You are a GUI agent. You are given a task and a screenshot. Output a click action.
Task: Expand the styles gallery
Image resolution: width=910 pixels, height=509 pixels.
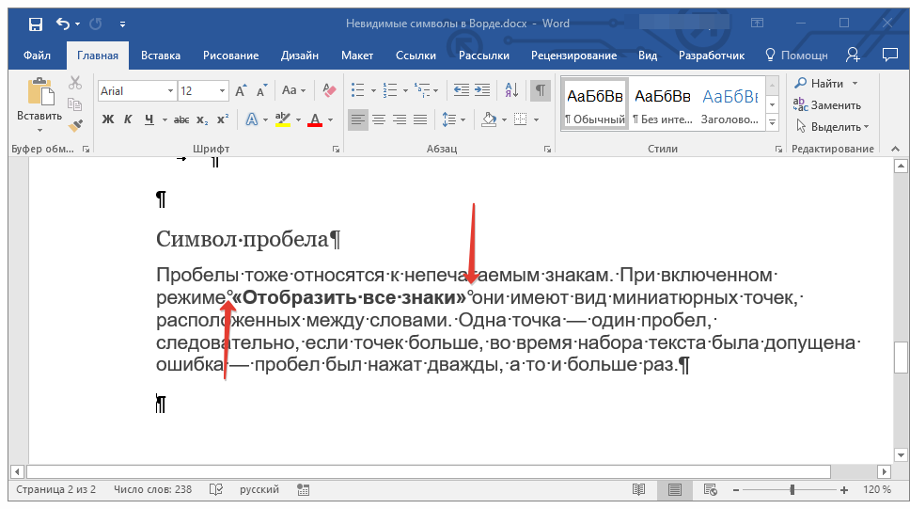[x=772, y=123]
